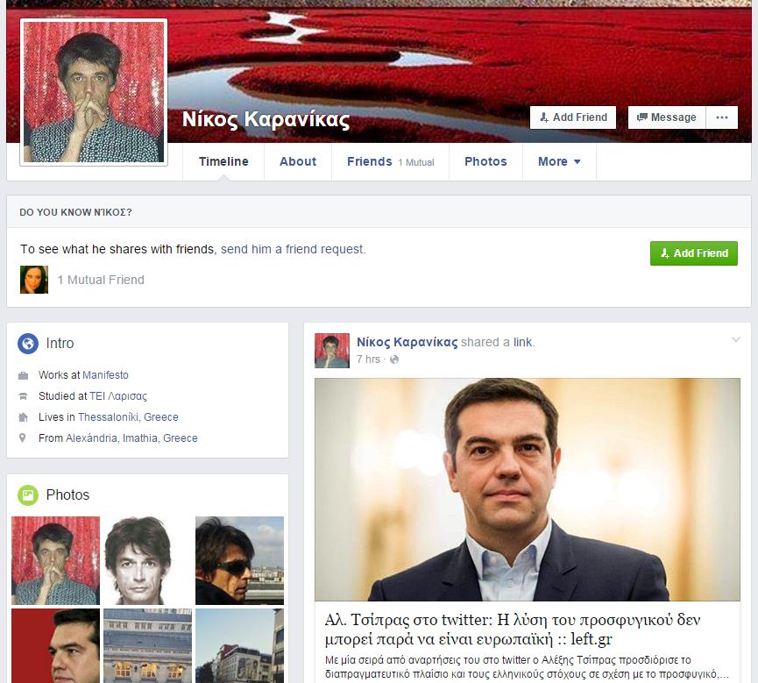This screenshot has height=683, width=758.
Task: Go to the Photos tab
Action: 485,161
